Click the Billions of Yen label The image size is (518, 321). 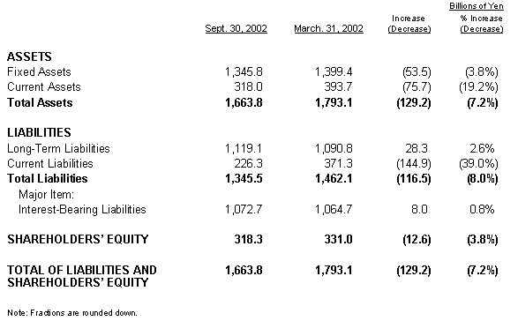(477, 6)
